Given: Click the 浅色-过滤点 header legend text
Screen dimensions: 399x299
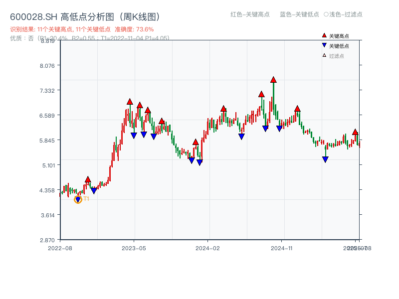Looking at the screenshot, I should [346, 14].
